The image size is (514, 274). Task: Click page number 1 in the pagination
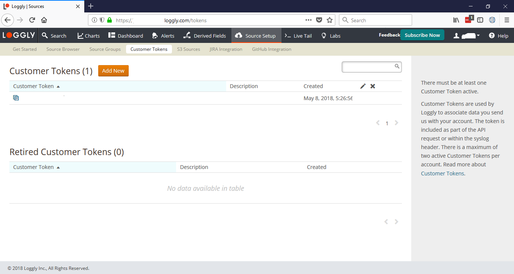(x=387, y=123)
